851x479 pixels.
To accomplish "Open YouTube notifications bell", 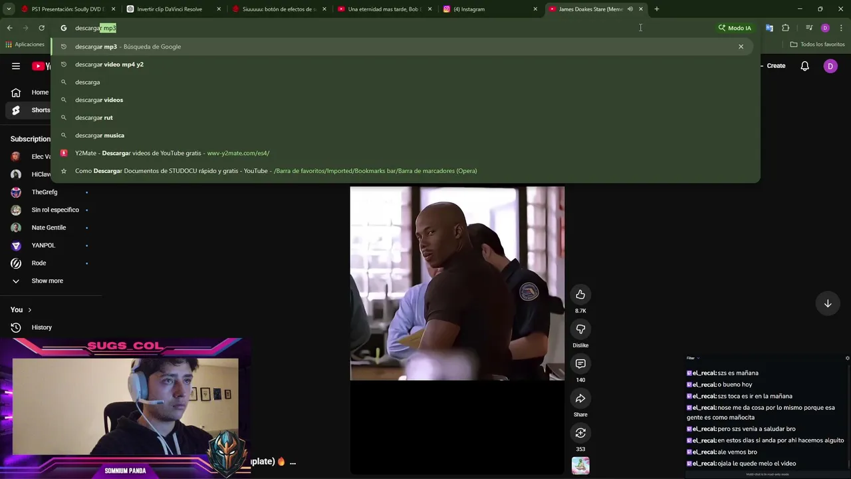I will (x=804, y=66).
